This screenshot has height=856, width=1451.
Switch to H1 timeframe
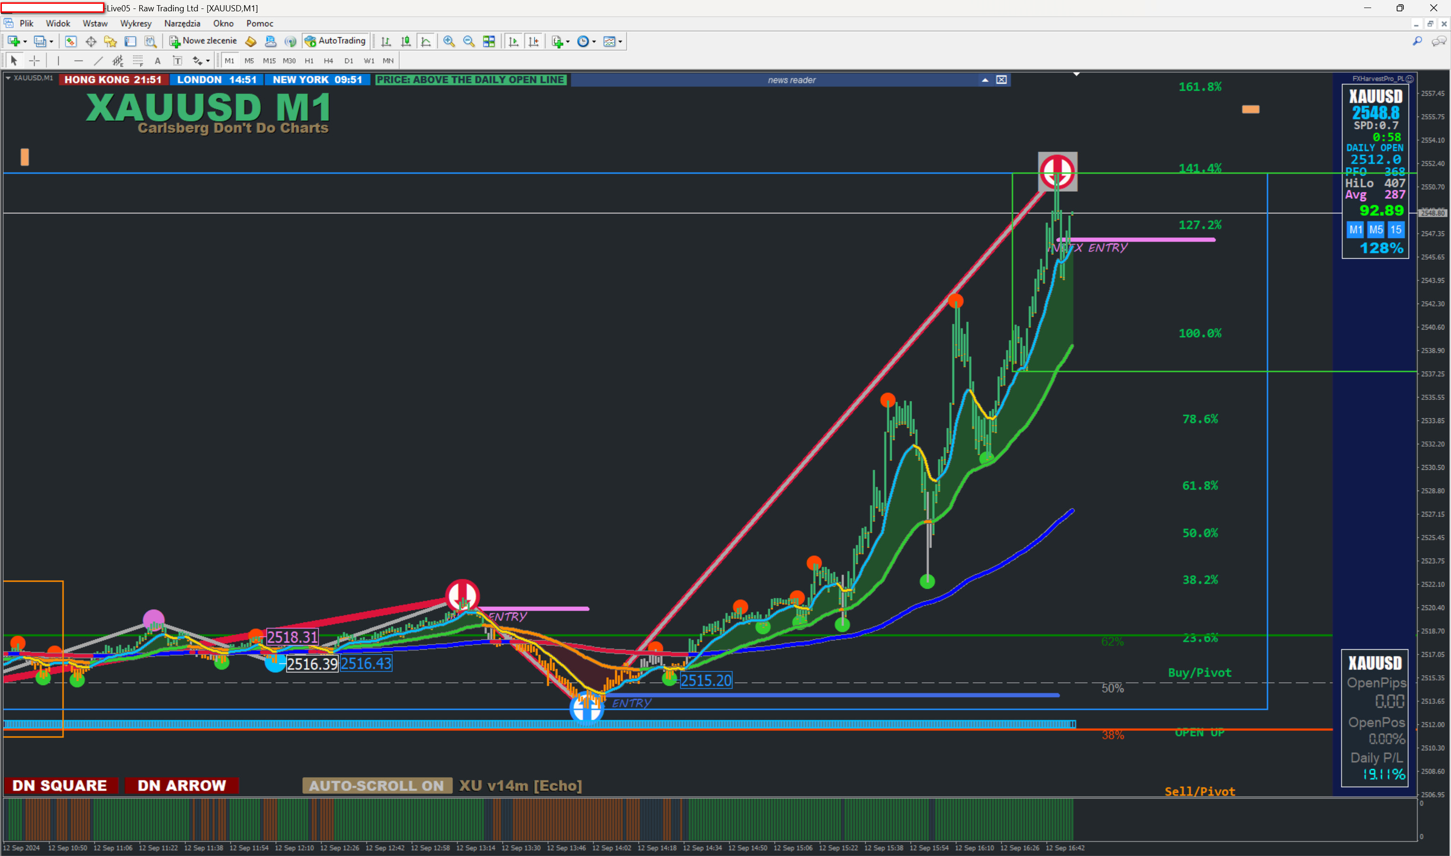pyautogui.click(x=309, y=60)
